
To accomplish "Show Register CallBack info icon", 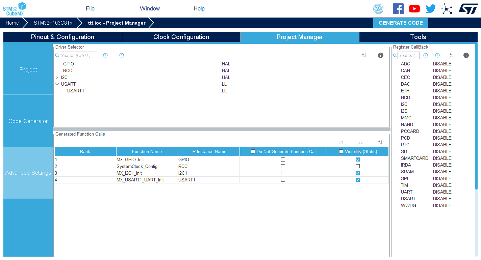I will point(466,55).
